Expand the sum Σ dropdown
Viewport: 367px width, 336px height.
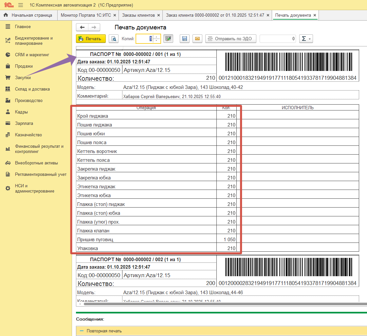pos(306,39)
